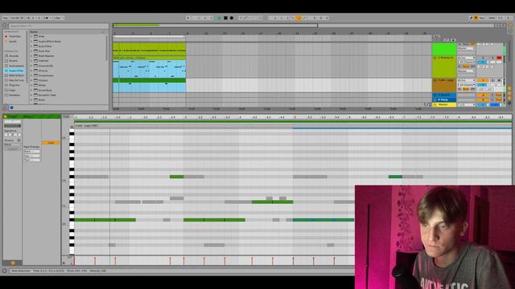
Task: Click the arrangement loop brace
Action: pos(149,37)
